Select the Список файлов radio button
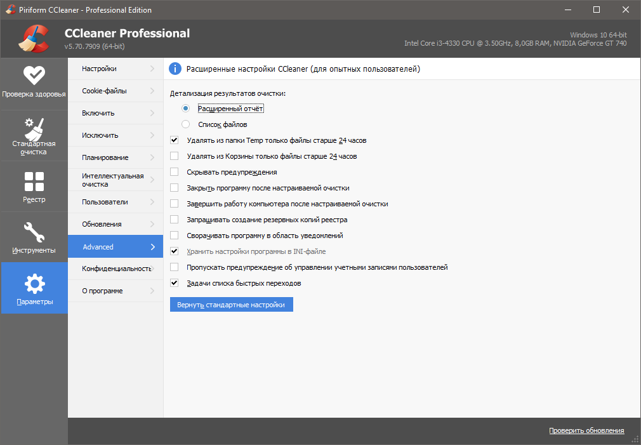Viewport: 641px width, 445px height. point(186,124)
